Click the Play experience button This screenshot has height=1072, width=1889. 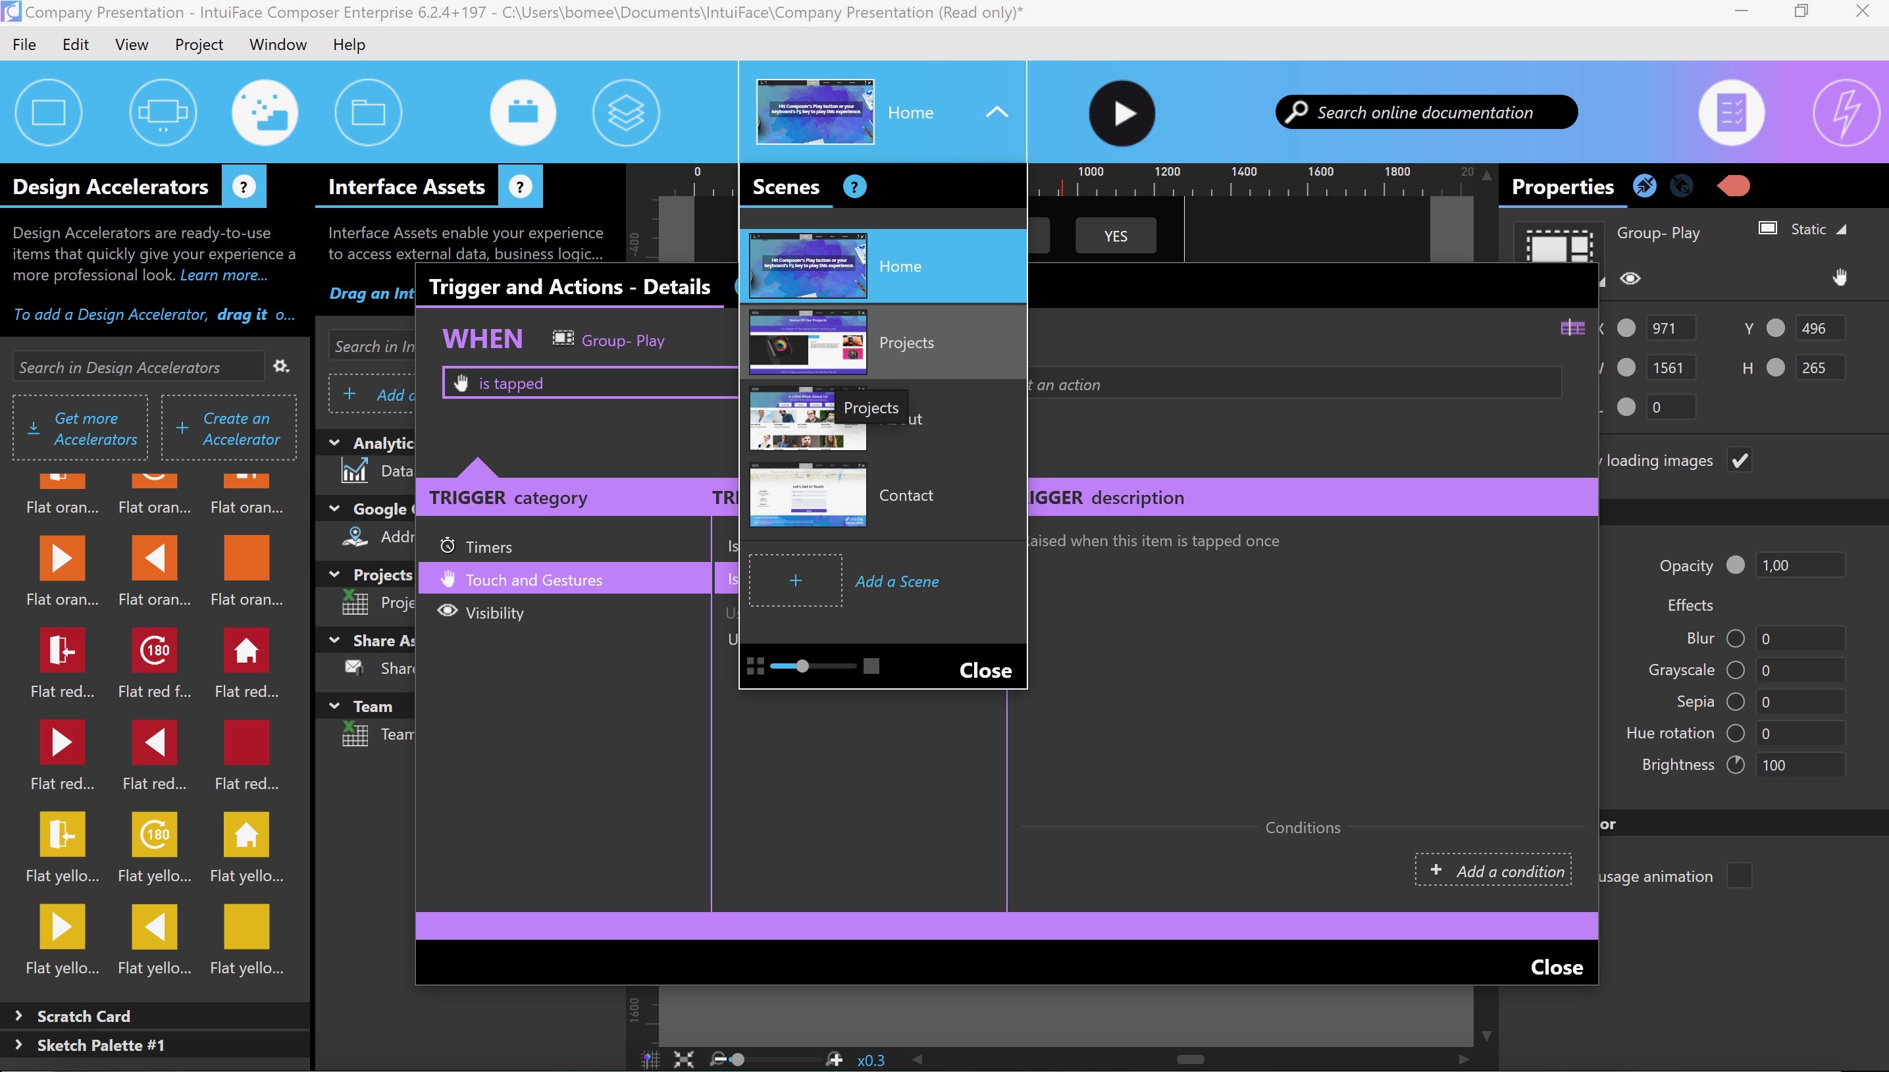[x=1121, y=113]
